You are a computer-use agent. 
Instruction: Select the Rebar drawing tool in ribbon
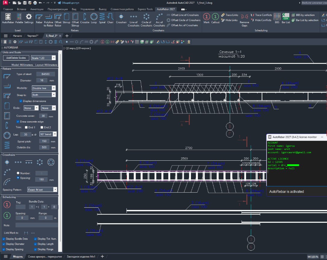point(39,18)
